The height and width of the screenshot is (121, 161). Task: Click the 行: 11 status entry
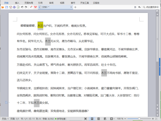32,119
